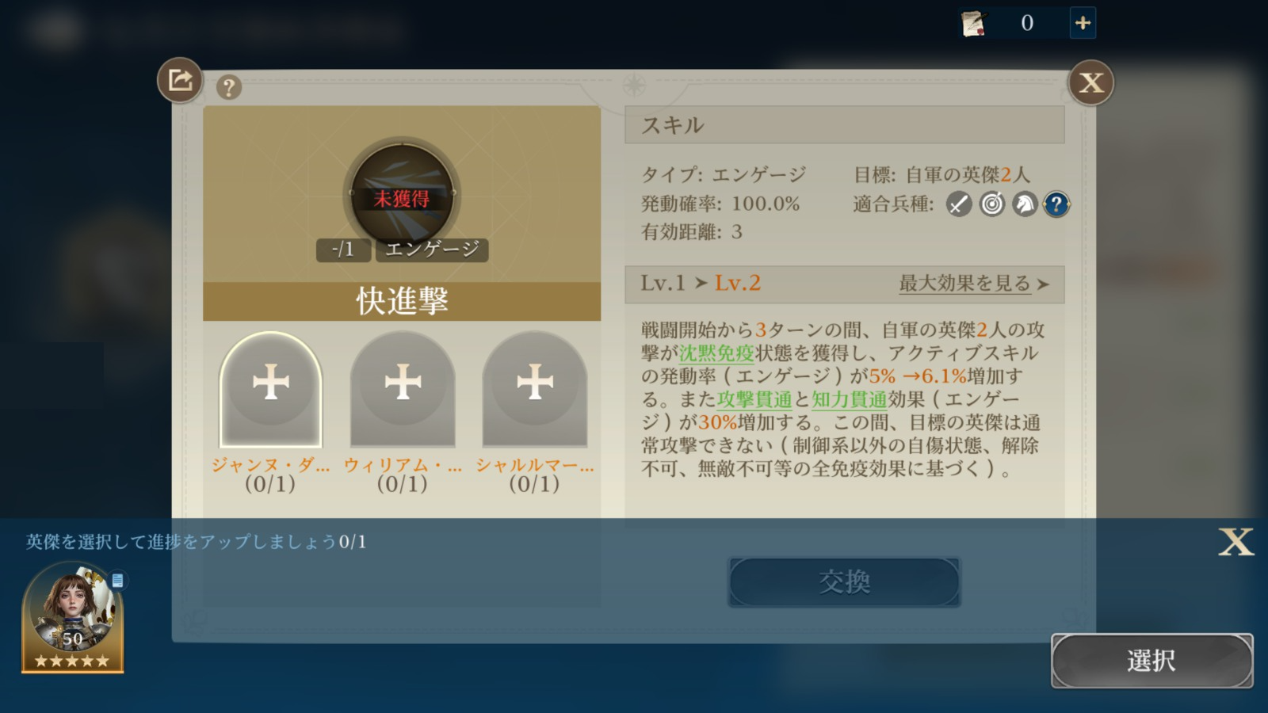Screen dimensions: 1268x713
Task: Select the archer target troop icon
Action: click(991, 204)
